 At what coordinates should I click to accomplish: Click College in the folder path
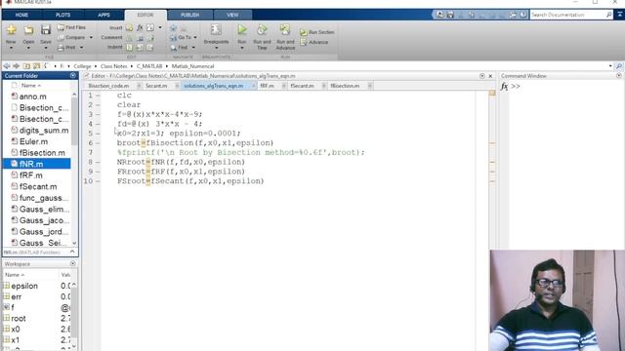[82, 66]
